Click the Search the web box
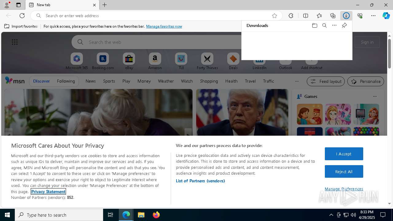 tap(157, 42)
